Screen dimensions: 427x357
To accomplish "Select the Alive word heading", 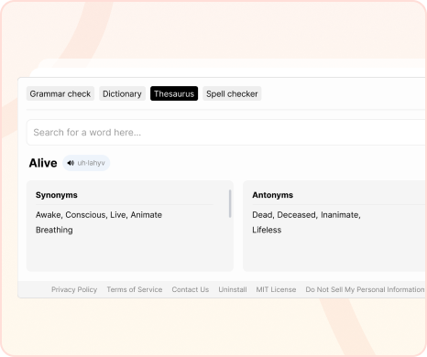I will (x=43, y=163).
